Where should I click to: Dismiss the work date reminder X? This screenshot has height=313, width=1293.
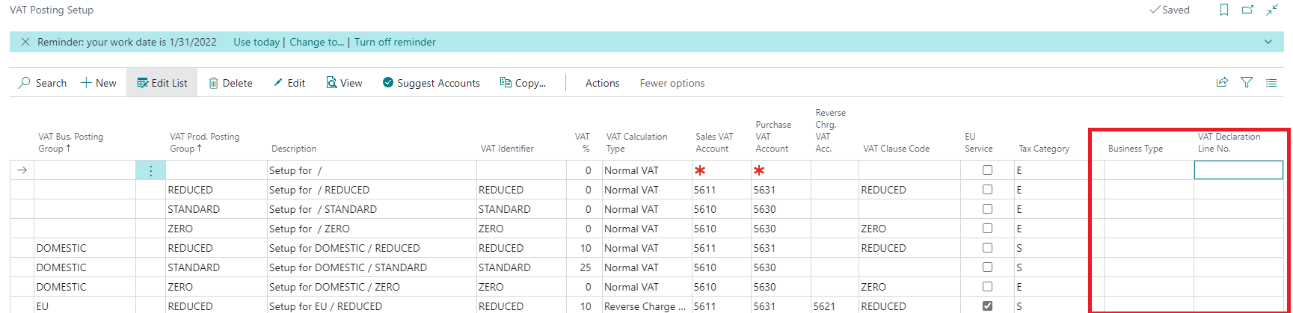[x=25, y=42]
